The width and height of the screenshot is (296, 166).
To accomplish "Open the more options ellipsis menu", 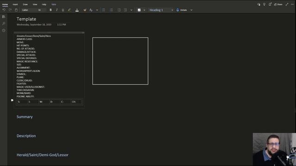I will point(292,4).
